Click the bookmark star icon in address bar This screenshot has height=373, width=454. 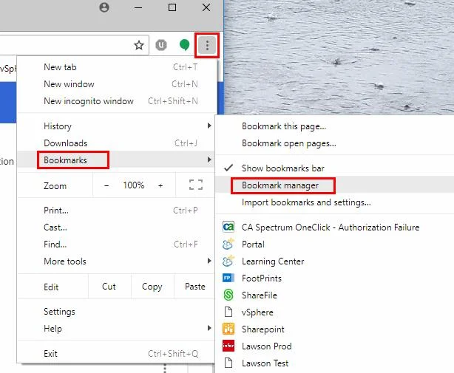pos(139,45)
